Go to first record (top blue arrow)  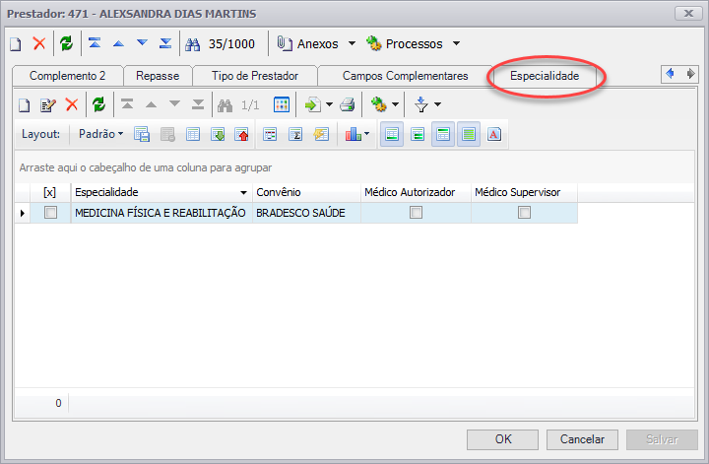pyautogui.click(x=95, y=43)
